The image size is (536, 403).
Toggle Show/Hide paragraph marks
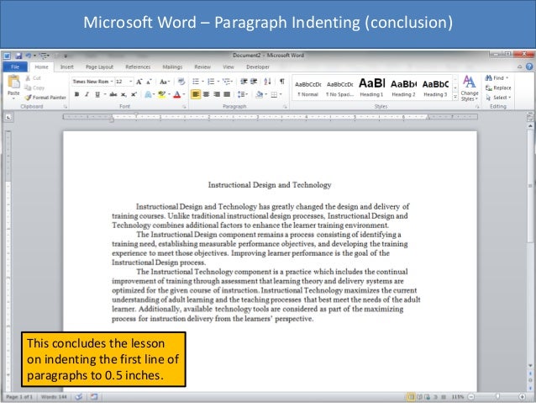pos(282,82)
